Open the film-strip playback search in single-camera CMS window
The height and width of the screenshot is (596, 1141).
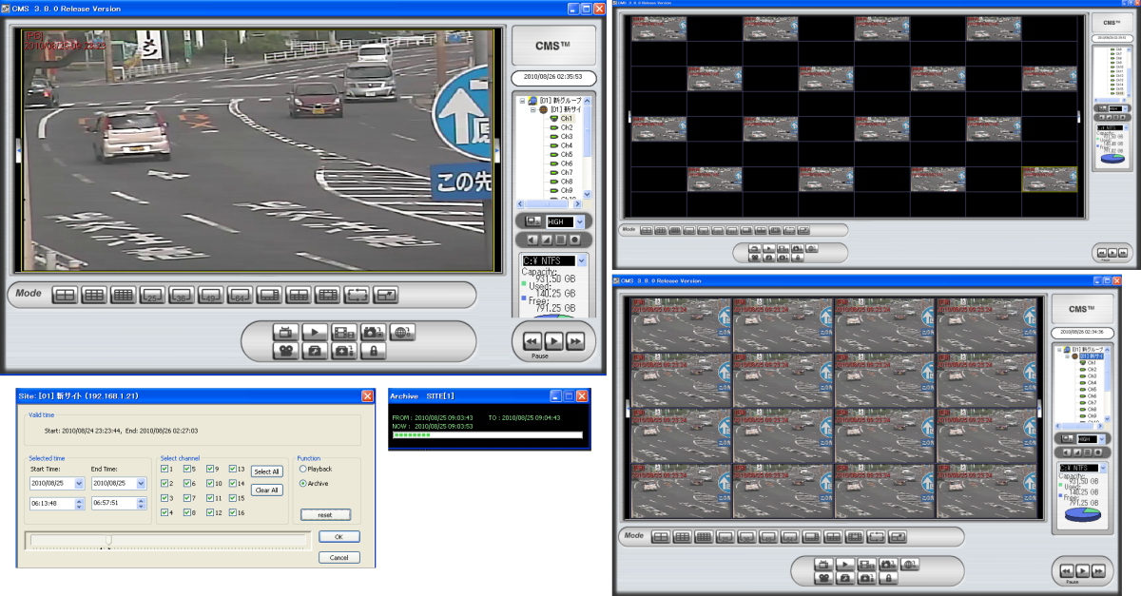coord(344,333)
